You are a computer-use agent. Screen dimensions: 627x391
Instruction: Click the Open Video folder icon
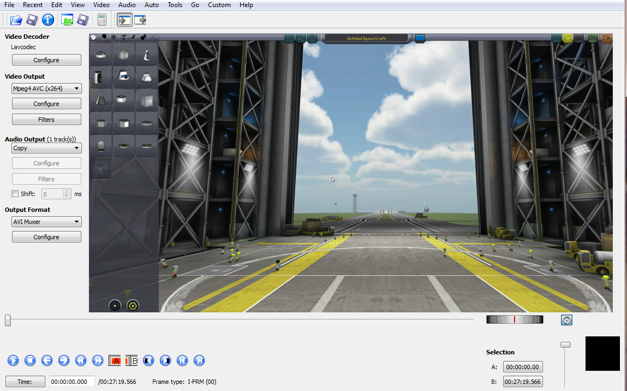[x=16, y=20]
